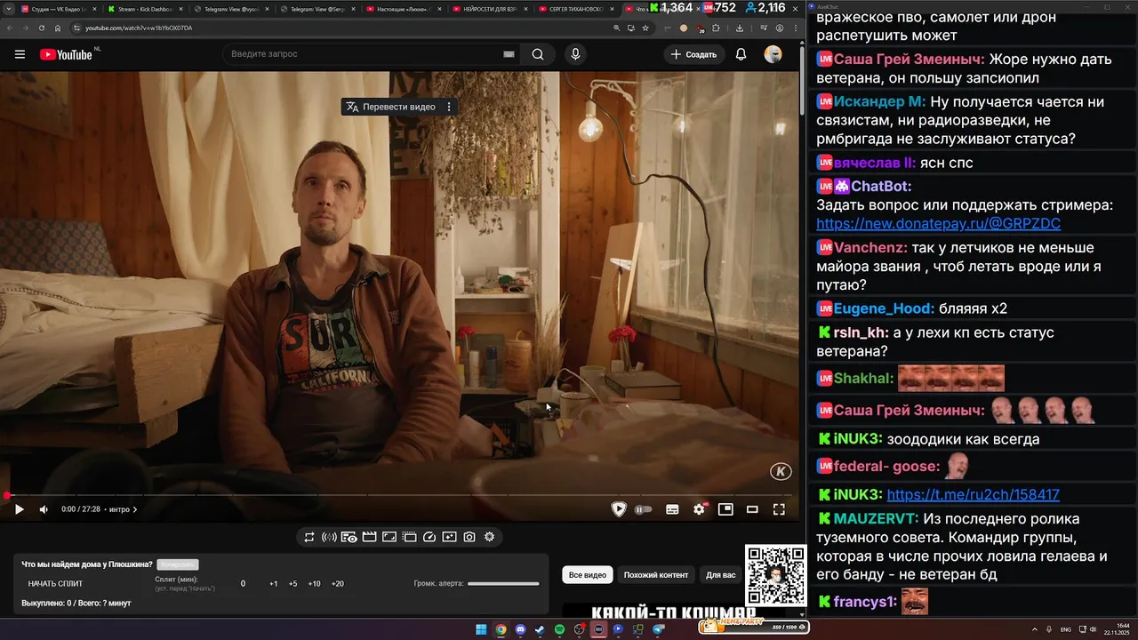Click the camera screenshot icon under the video

(x=469, y=537)
